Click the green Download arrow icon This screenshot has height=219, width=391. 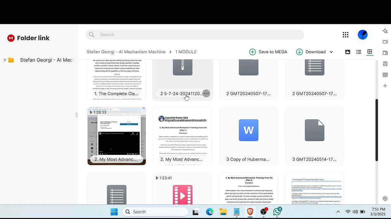[x=299, y=52]
